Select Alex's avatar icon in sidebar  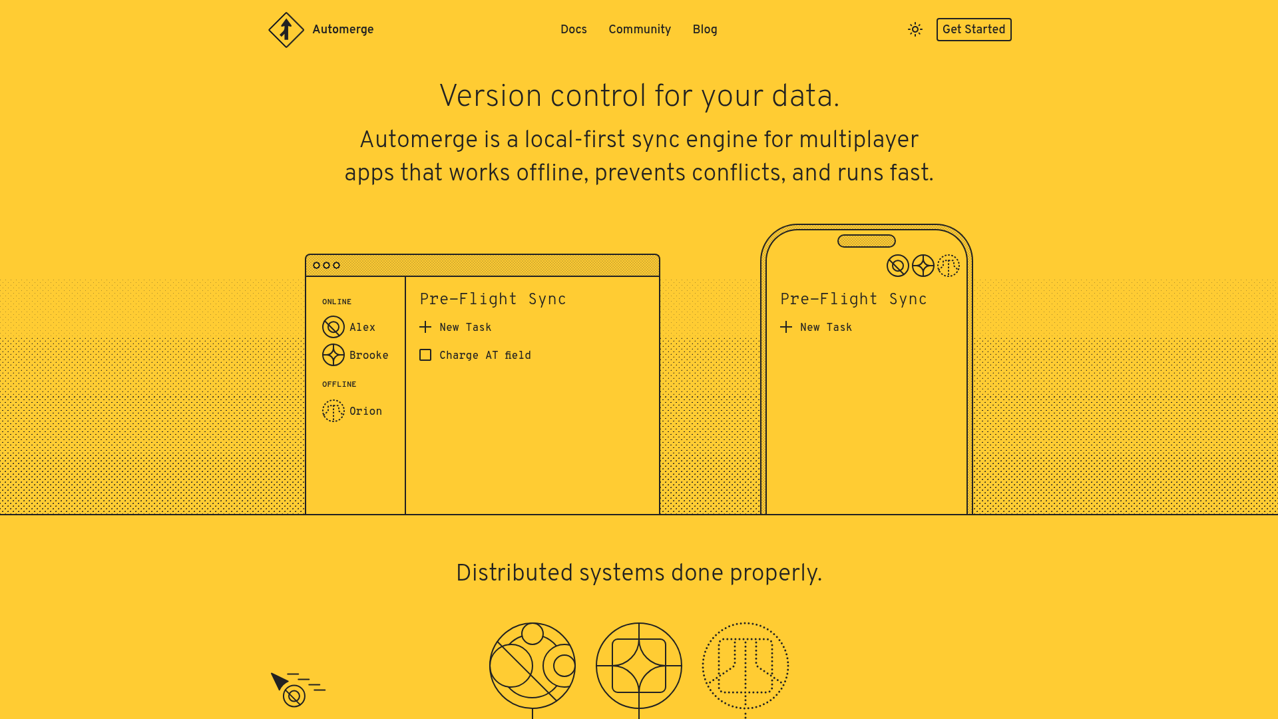point(333,327)
